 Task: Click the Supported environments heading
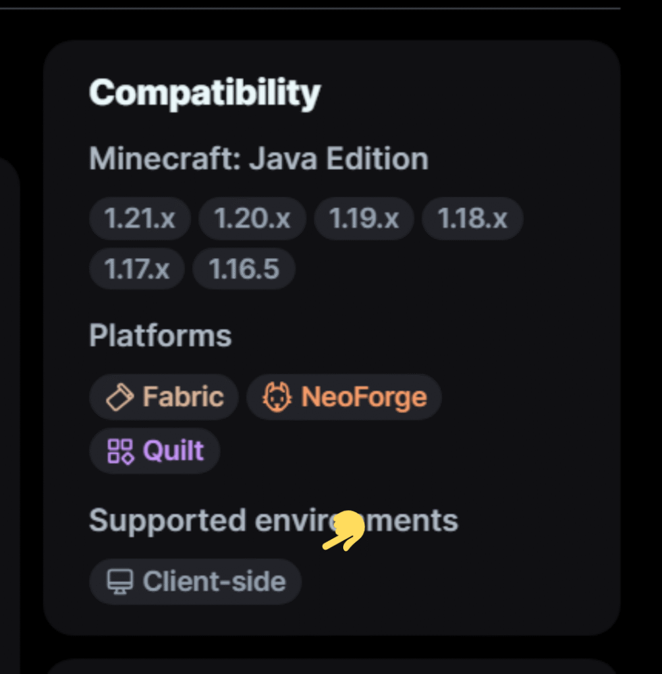(273, 521)
